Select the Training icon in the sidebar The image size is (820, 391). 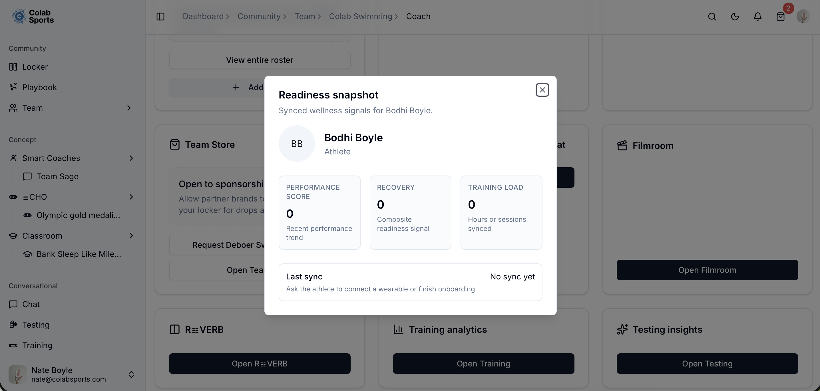(13, 345)
